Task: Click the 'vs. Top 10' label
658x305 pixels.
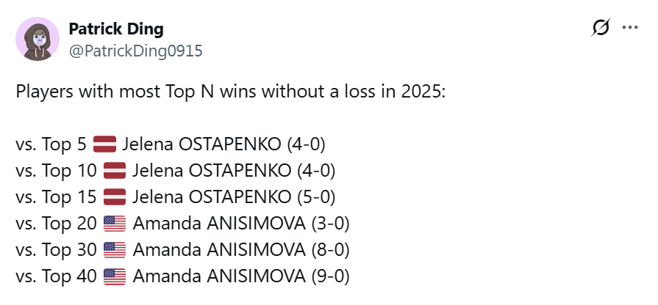Action: pyautogui.click(x=56, y=171)
